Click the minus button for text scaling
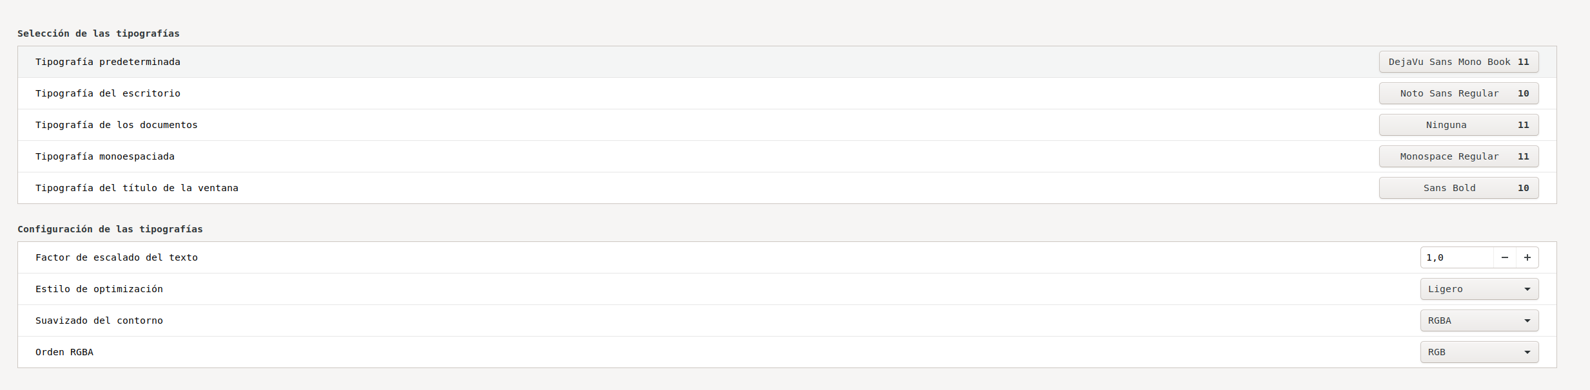 [x=1504, y=257]
